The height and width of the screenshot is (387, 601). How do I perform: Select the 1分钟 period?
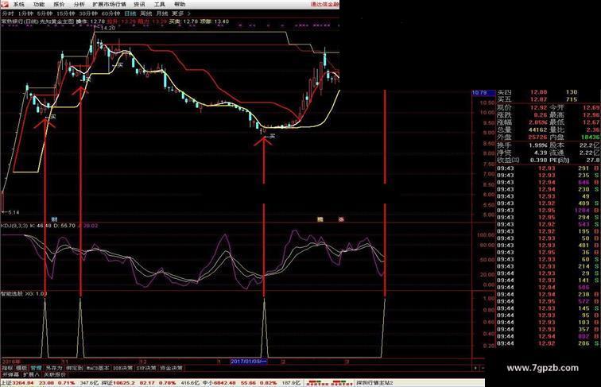[x=25, y=14]
